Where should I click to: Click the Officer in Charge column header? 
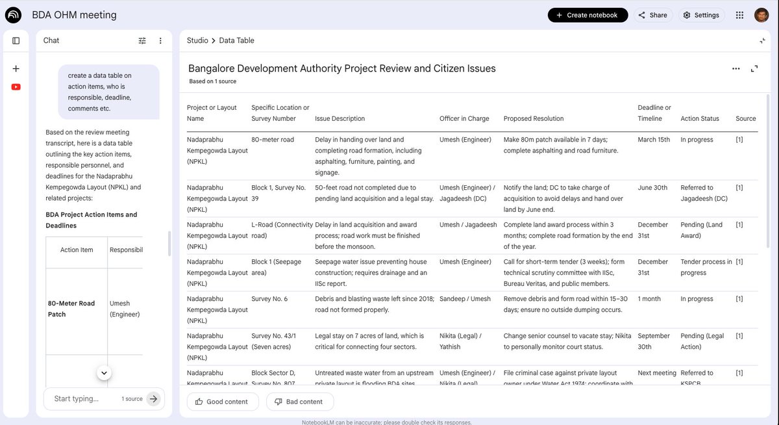click(464, 119)
